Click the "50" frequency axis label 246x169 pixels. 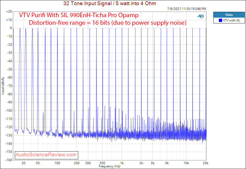(x=38, y=163)
